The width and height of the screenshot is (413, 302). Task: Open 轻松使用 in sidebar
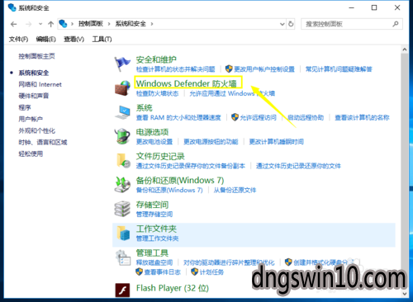31,153
